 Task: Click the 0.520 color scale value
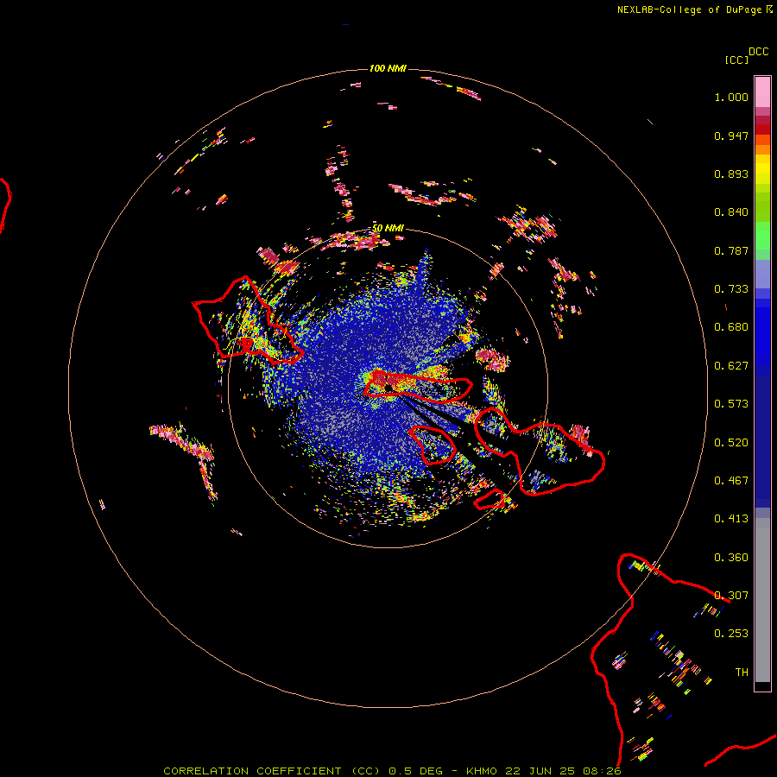(731, 443)
